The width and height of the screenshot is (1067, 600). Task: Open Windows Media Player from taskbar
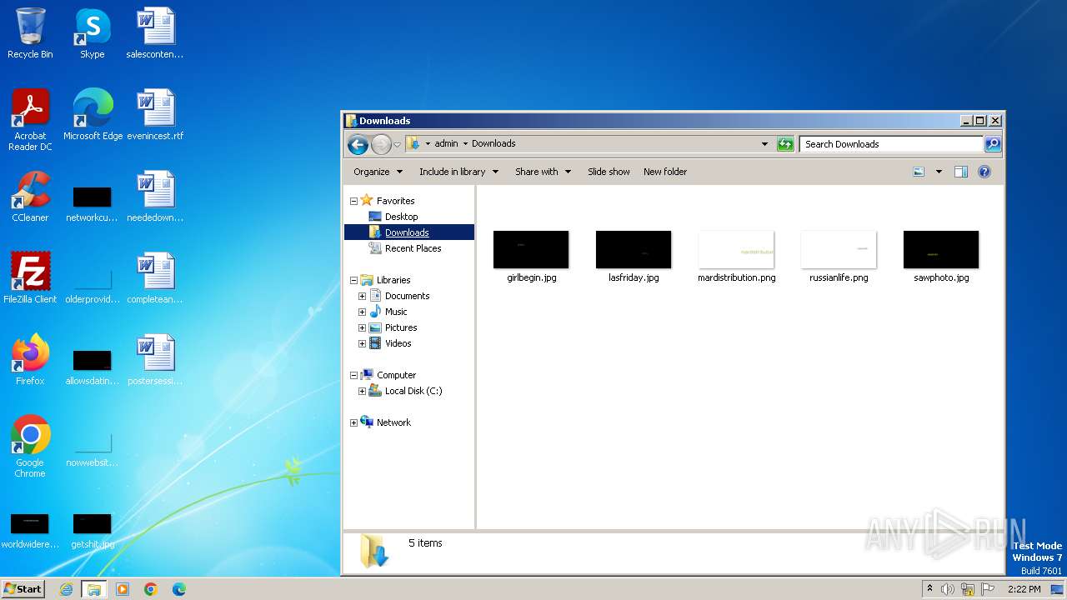(123, 589)
